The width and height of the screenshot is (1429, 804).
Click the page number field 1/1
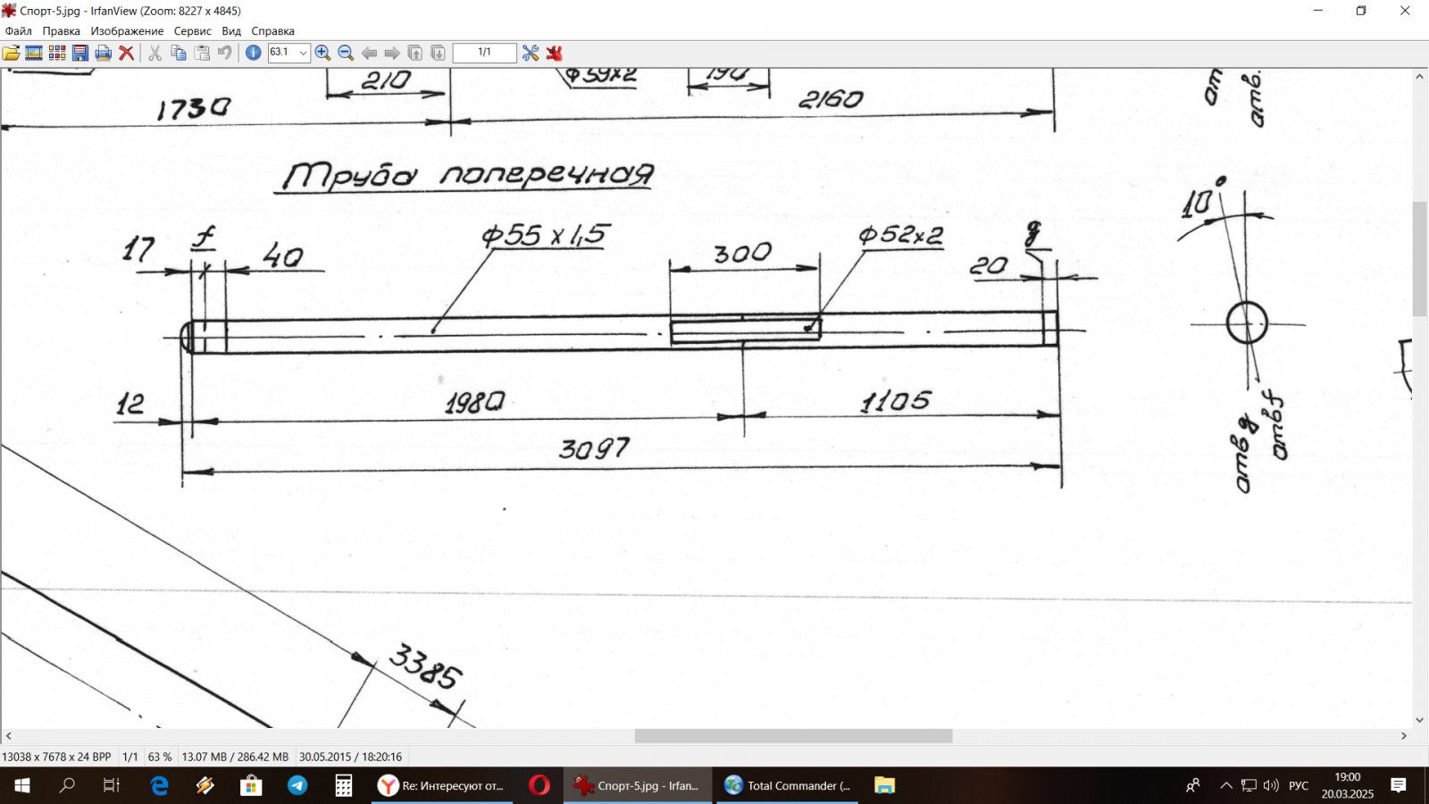click(484, 53)
